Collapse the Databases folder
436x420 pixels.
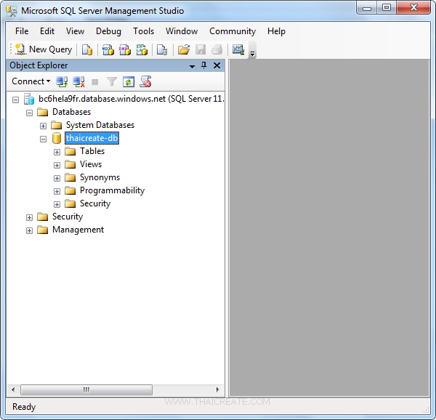tap(29, 113)
